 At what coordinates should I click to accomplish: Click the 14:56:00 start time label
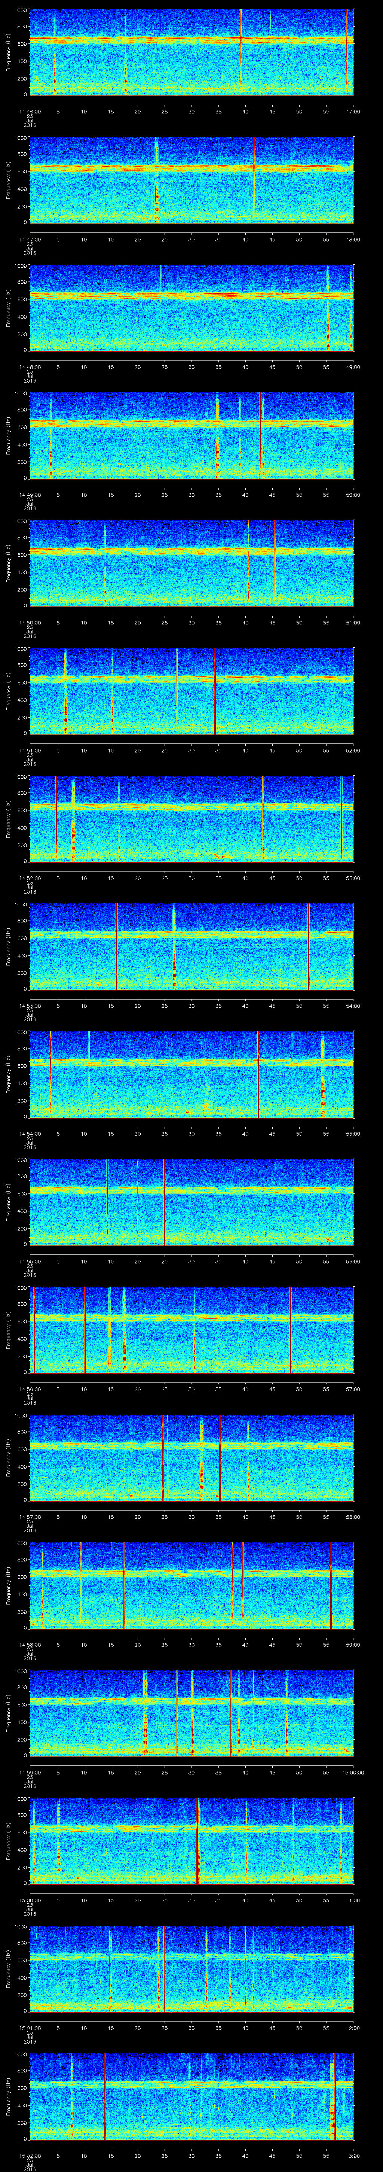pyautogui.click(x=30, y=1389)
